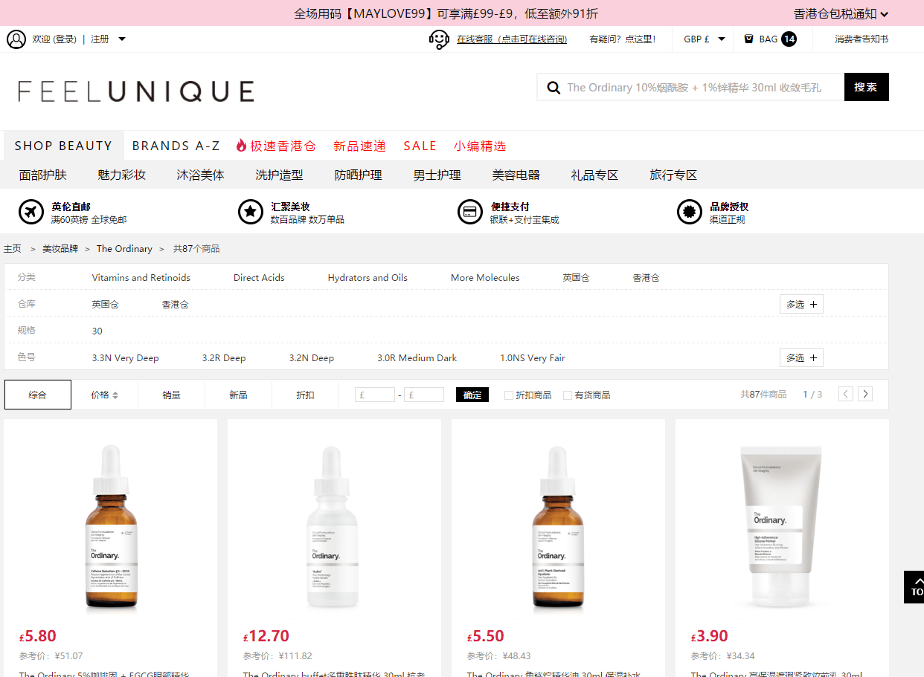924x677 pixels.
Task: Filter by More Molecules category
Action: pos(485,278)
